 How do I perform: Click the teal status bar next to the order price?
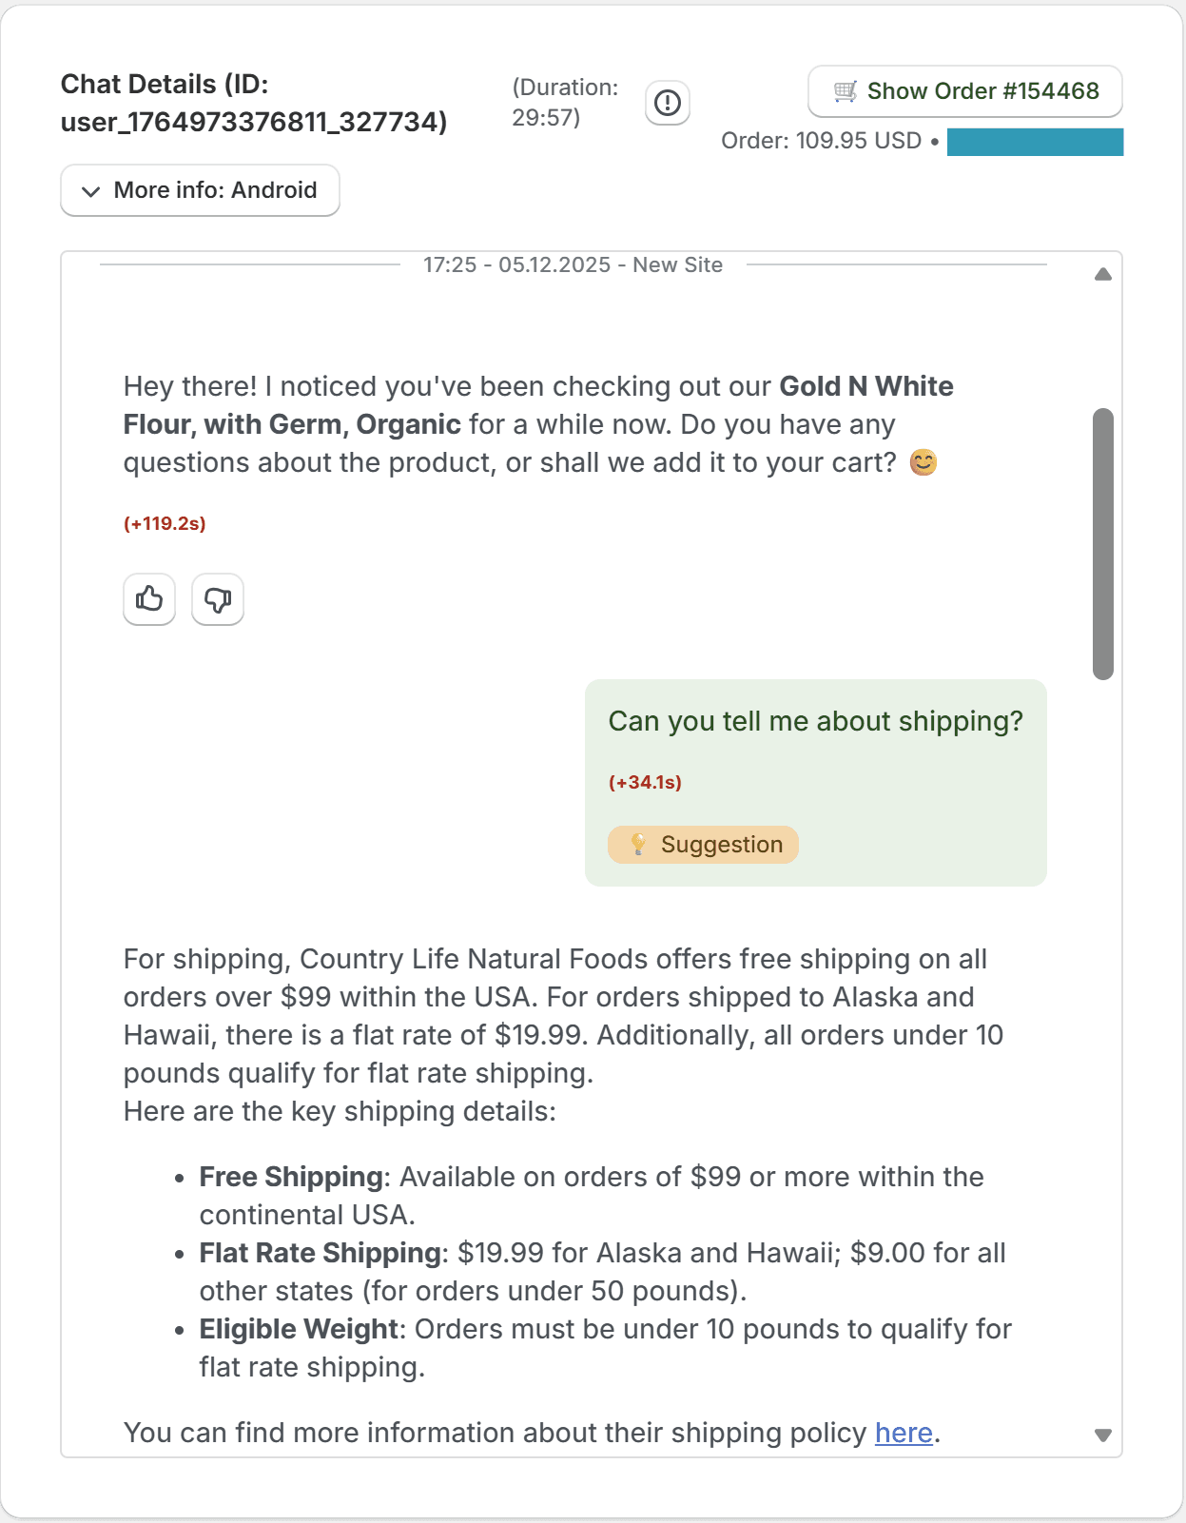pos(1034,142)
